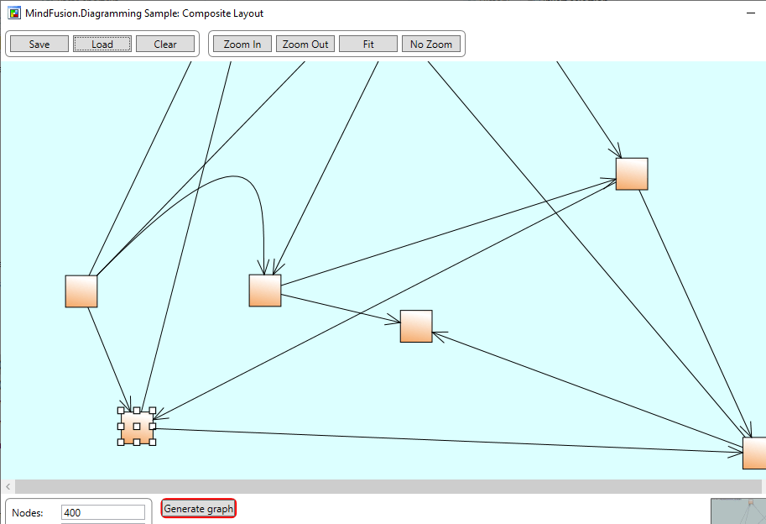The height and width of the screenshot is (524, 766).
Task: Click the Zoom In toolbar button
Action: click(x=242, y=44)
